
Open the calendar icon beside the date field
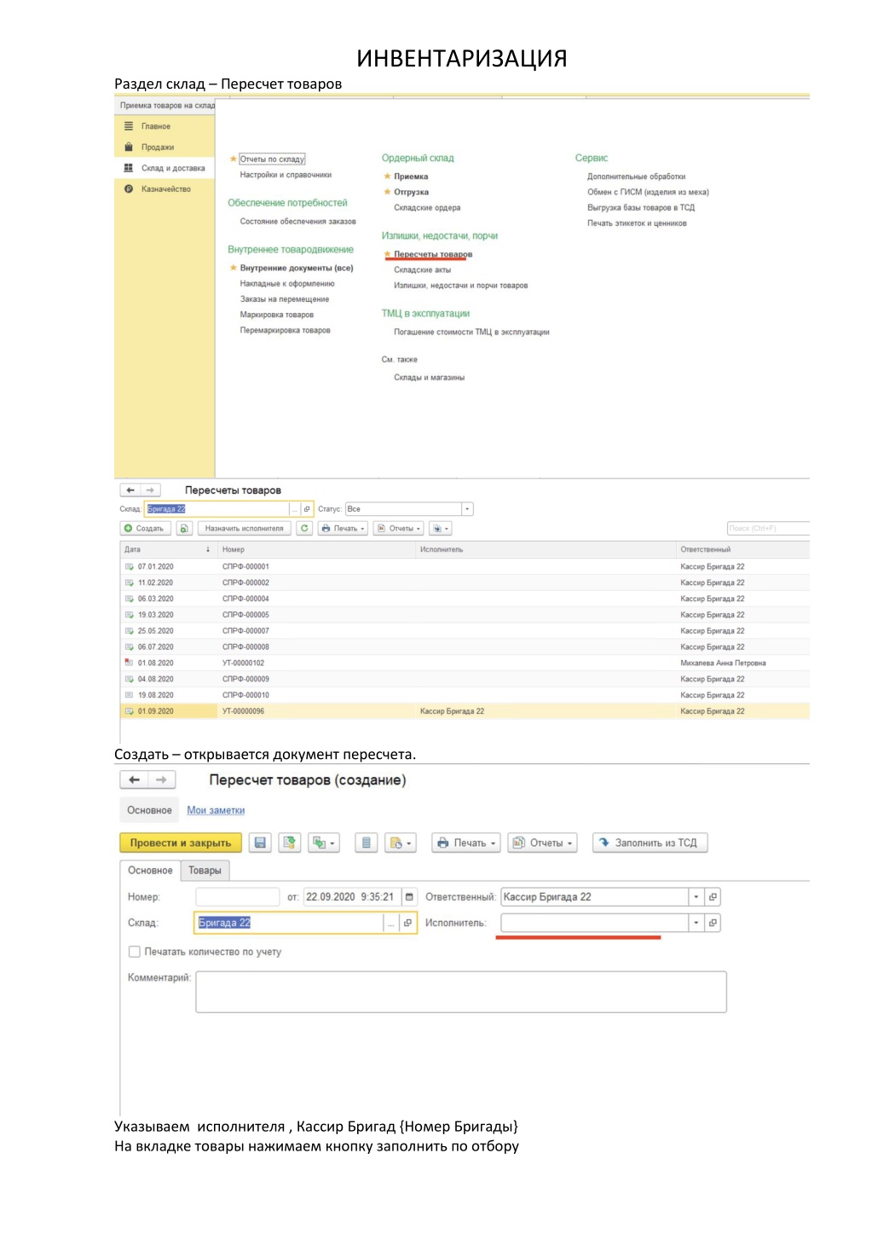point(409,897)
